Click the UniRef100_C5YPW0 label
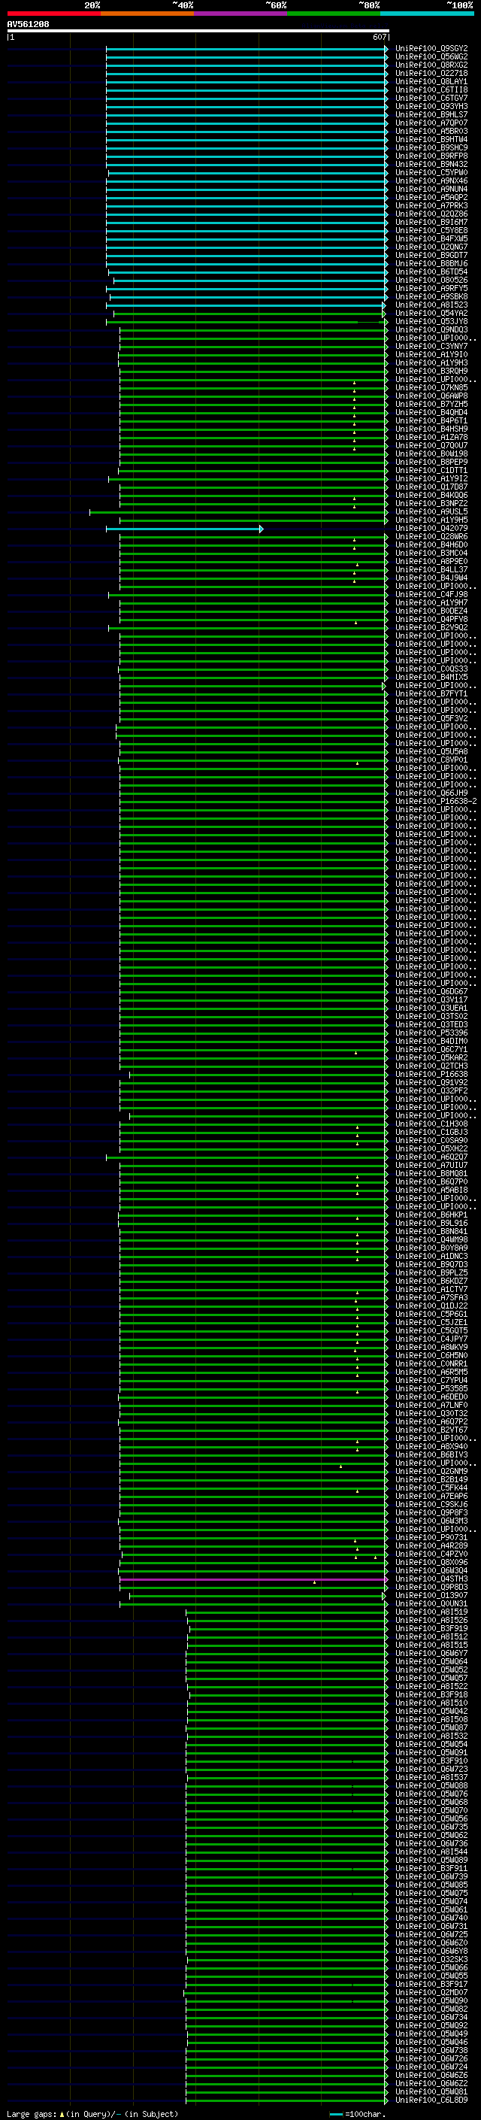The width and height of the screenshot is (481, 2120). click(431, 173)
